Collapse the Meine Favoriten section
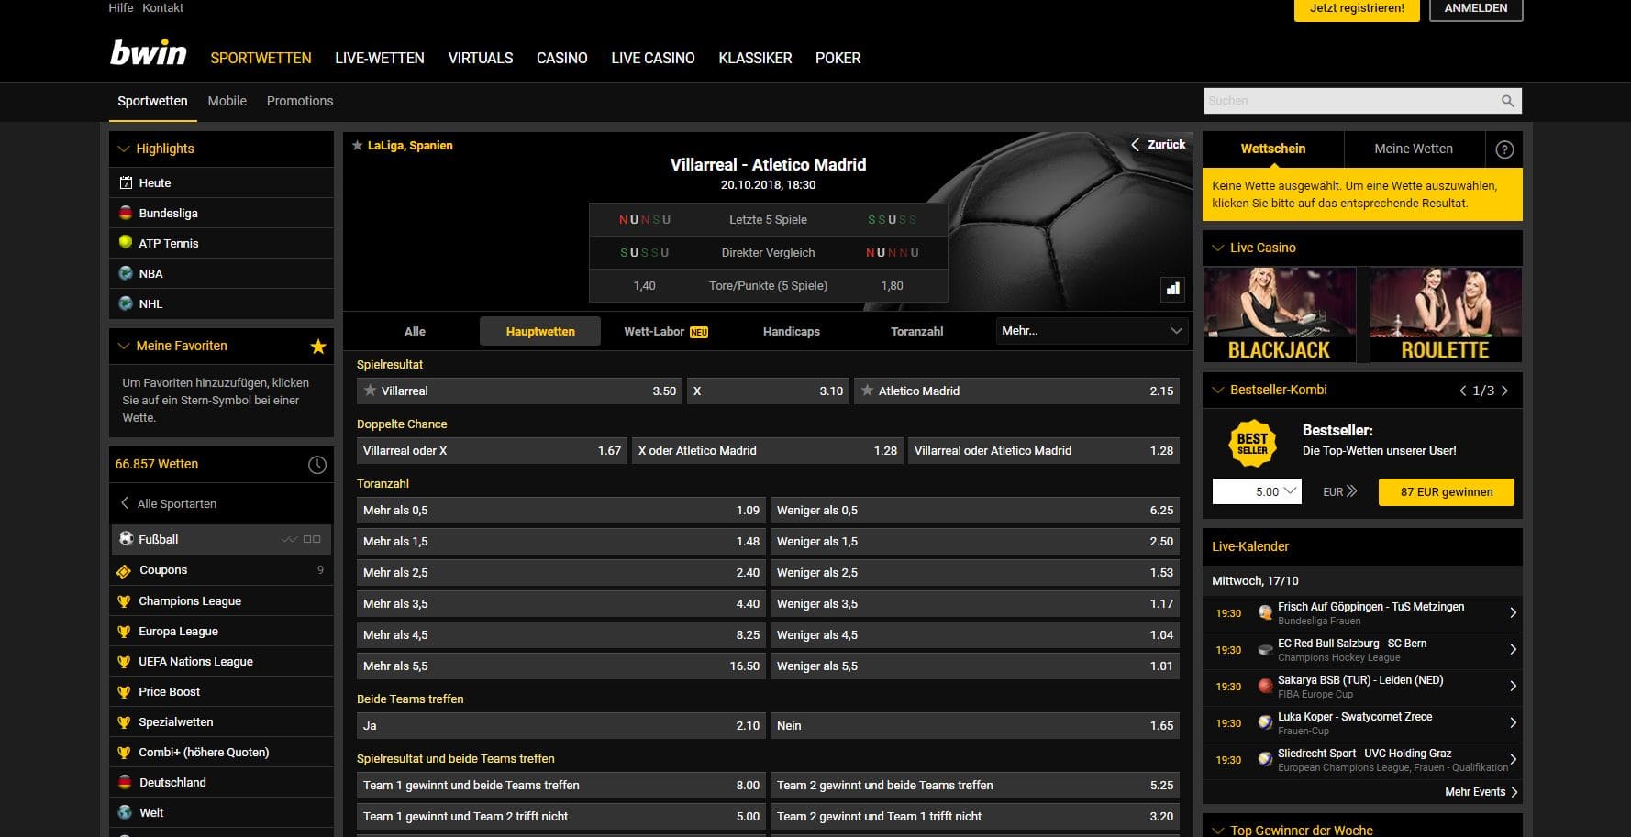Image resolution: width=1631 pixels, height=837 pixels. (x=124, y=346)
